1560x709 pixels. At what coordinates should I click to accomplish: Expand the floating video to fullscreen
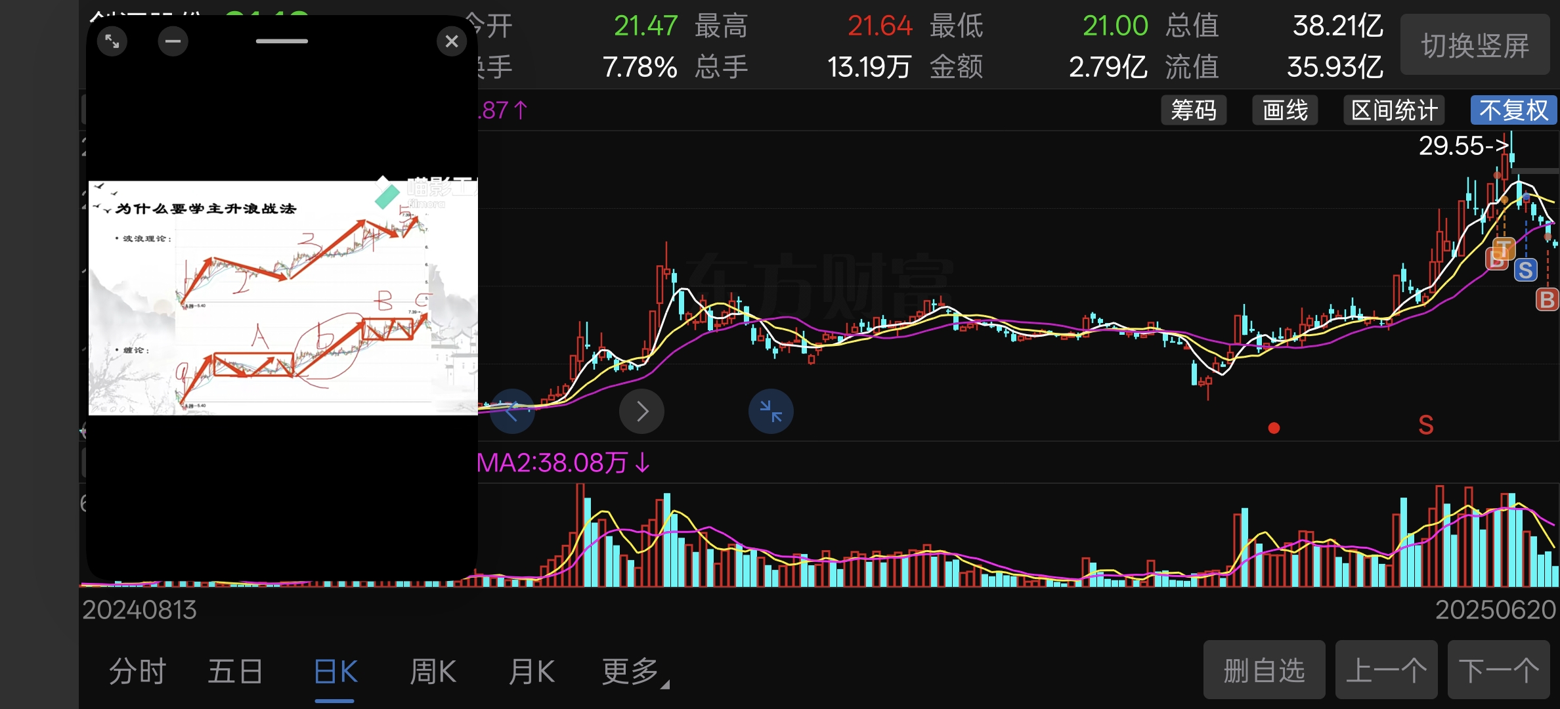pyautogui.click(x=112, y=41)
